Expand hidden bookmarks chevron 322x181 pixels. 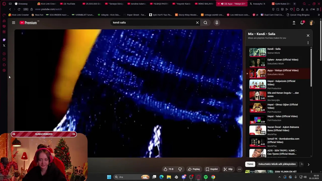[x=319, y=15]
